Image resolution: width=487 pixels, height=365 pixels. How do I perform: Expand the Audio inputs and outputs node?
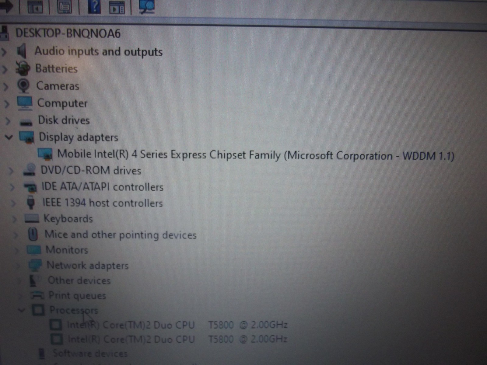pos(4,52)
